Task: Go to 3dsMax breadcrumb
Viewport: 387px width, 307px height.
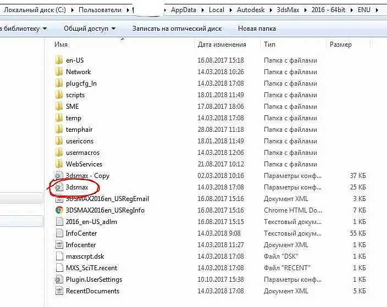Action: pos(288,10)
